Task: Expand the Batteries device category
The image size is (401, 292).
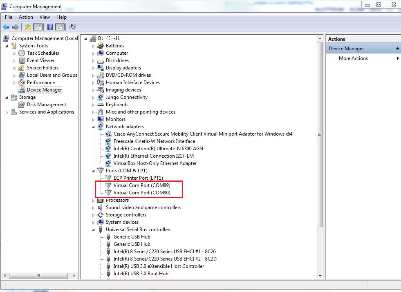Action: pos(93,46)
